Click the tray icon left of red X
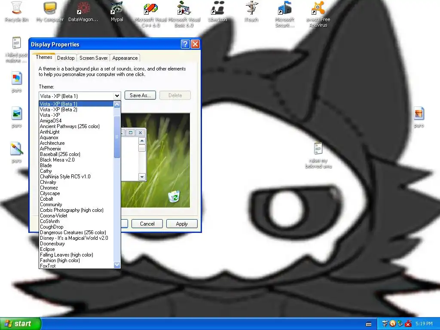 400,324
